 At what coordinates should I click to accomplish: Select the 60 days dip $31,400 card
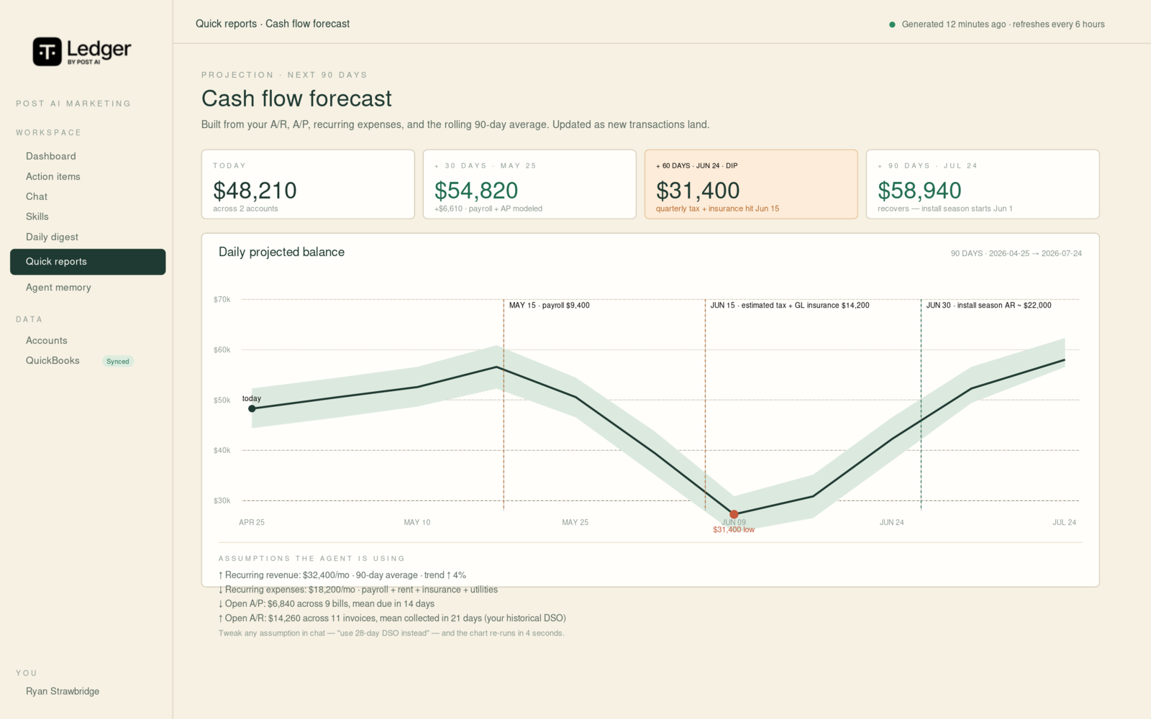(751, 184)
